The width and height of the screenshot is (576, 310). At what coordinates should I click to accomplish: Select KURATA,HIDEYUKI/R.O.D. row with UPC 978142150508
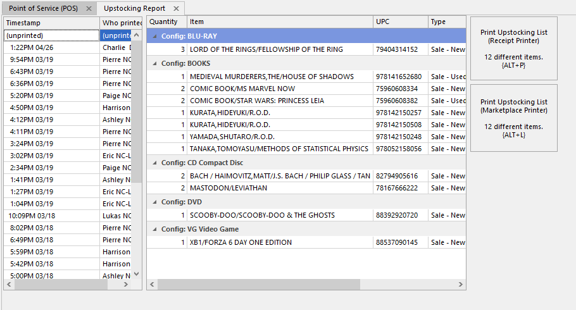point(306,125)
